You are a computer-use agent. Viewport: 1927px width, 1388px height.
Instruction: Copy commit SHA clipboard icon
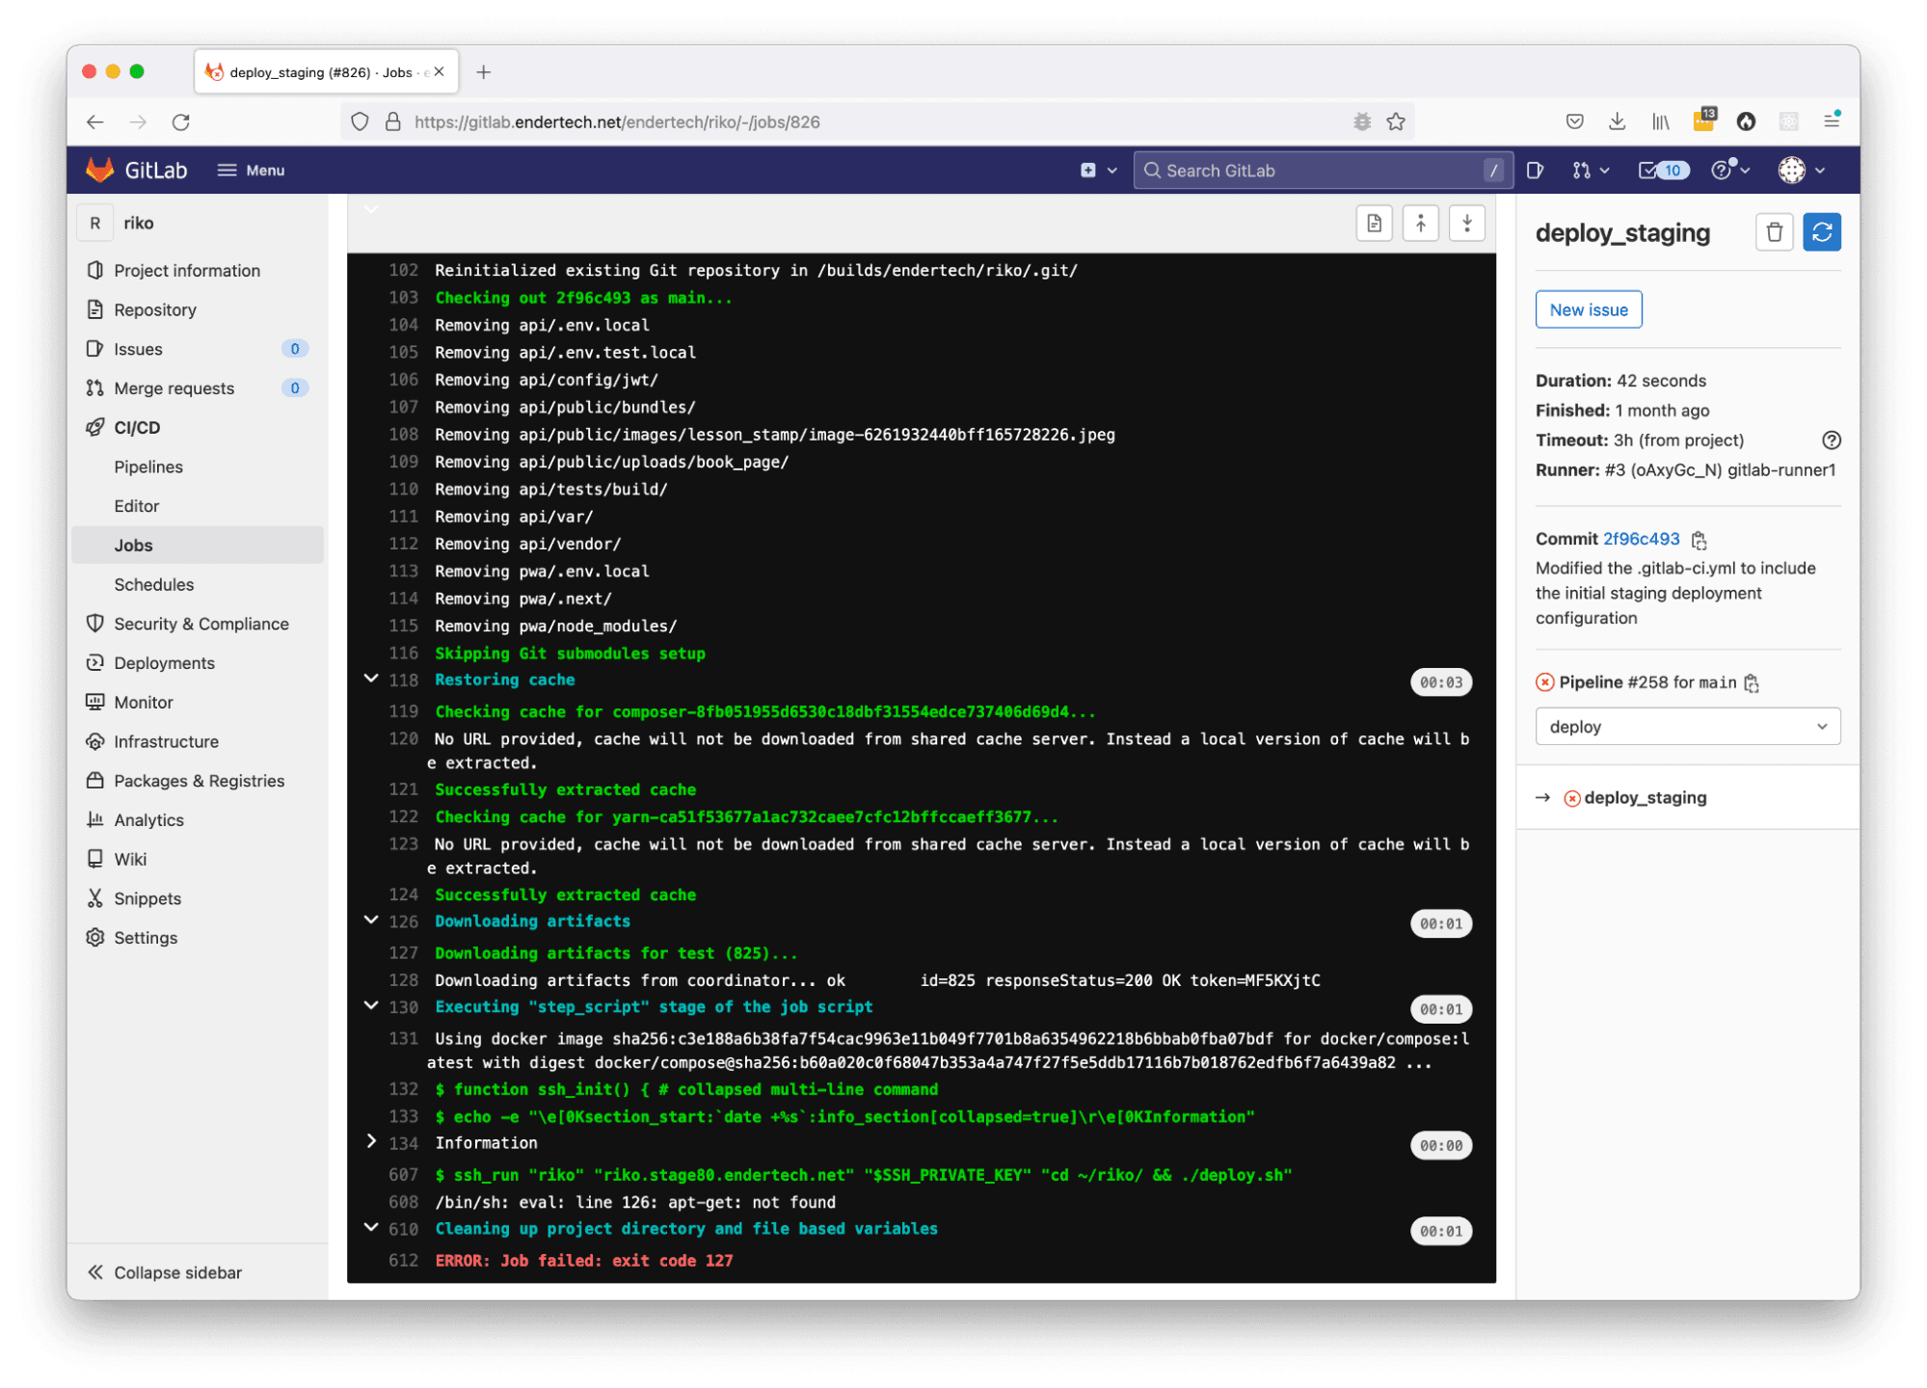1700,540
